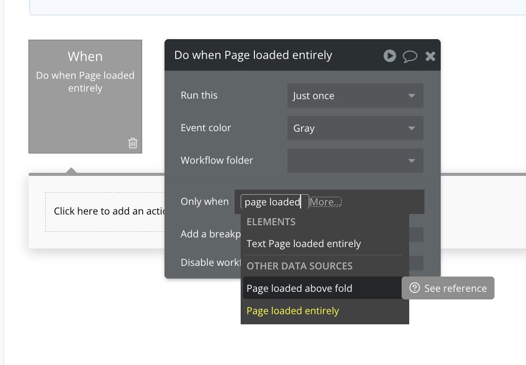Close the Do when Page loaded entirely editor

430,56
